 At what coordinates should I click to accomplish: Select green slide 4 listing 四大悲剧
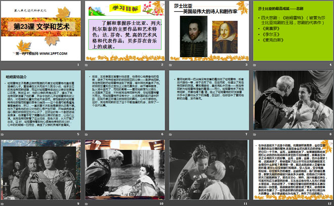point(293,31)
